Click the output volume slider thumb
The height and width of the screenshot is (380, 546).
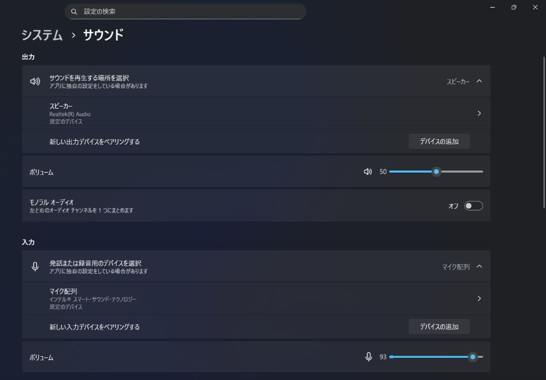[x=436, y=172]
